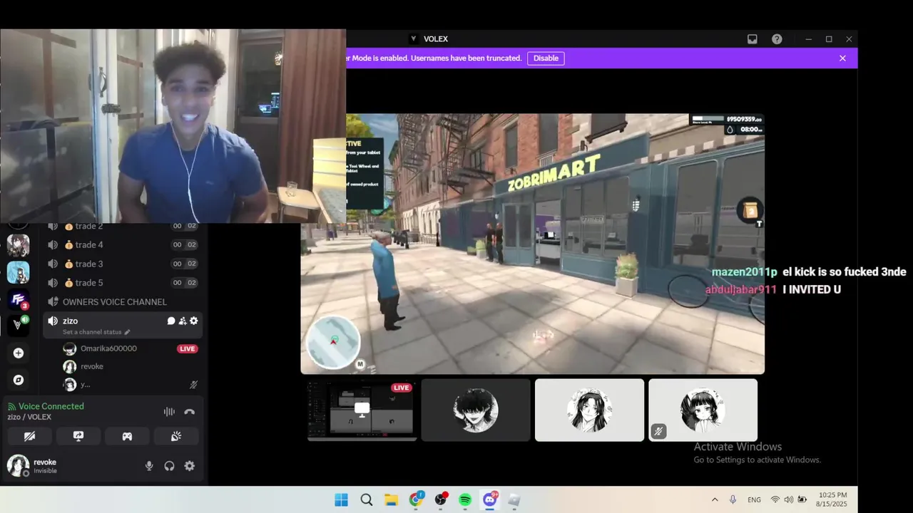This screenshot has height=513, width=913.
Task: Join the trade 2 voice channel
Action: click(123, 227)
